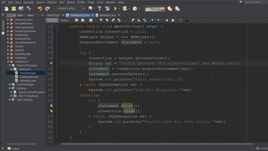The image size is (268, 151).
Task: Click the light bulb hint on line 17
Action: (x=51, y=63)
